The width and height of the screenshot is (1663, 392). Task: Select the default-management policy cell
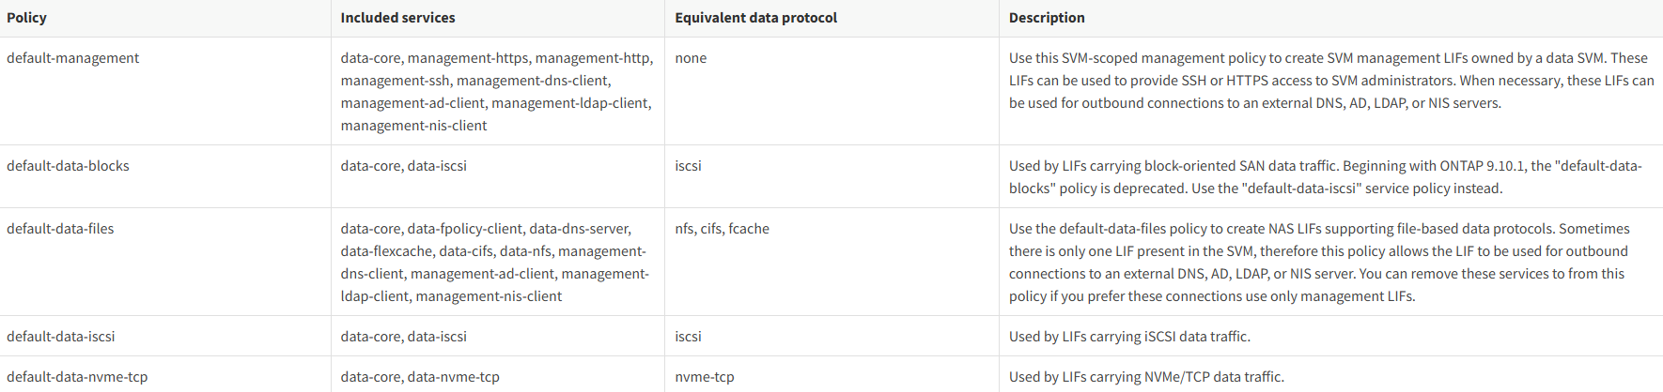pyautogui.click(x=72, y=58)
